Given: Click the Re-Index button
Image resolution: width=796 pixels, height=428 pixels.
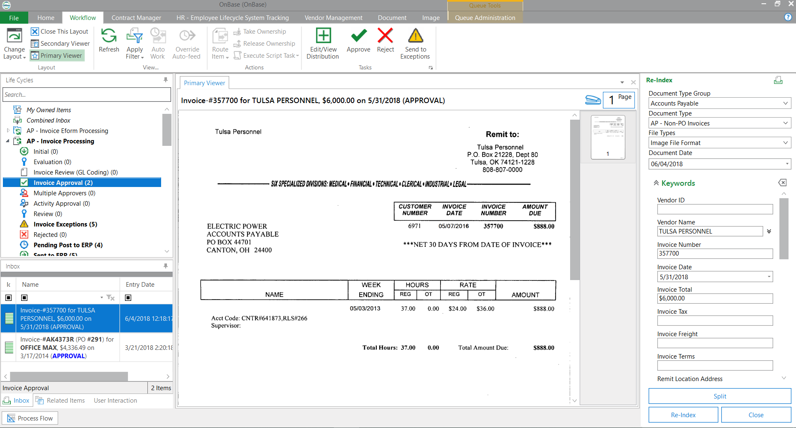Looking at the screenshot, I should click(x=683, y=415).
